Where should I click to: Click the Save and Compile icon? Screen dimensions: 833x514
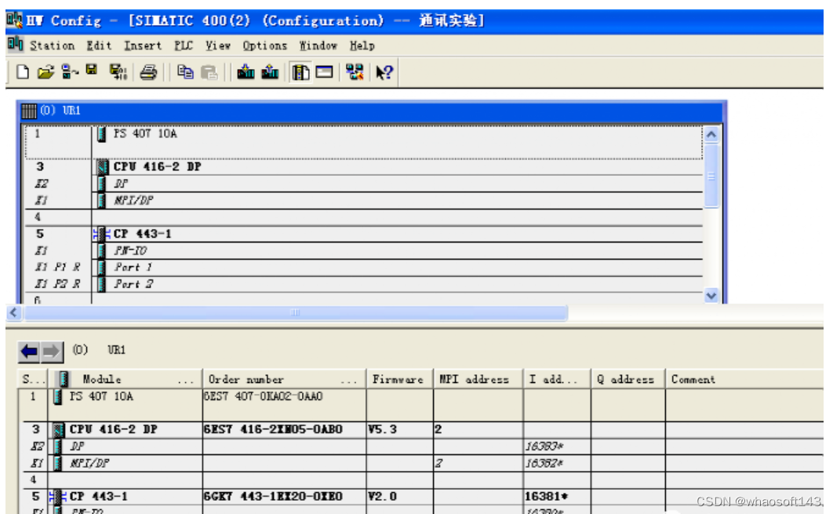118,71
